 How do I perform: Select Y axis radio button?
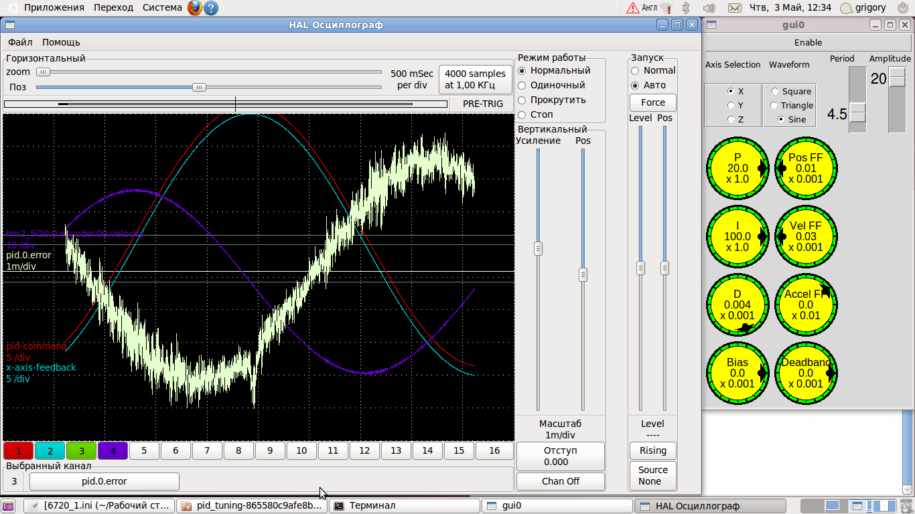731,105
